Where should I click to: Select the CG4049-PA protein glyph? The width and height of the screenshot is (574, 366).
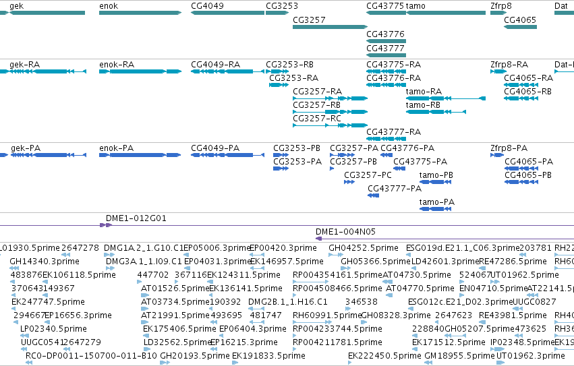tap(227, 155)
